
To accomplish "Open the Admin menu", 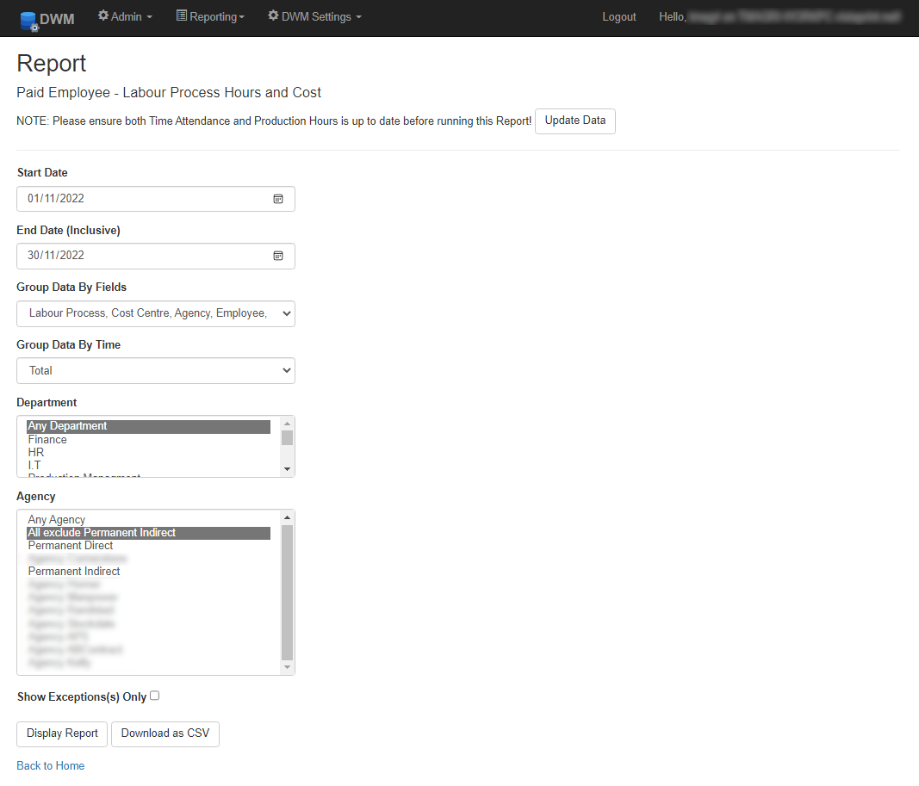I will coord(125,17).
